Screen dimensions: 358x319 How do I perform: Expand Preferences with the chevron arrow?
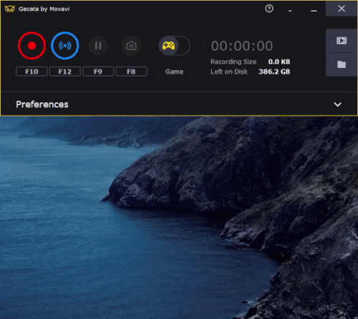[337, 104]
